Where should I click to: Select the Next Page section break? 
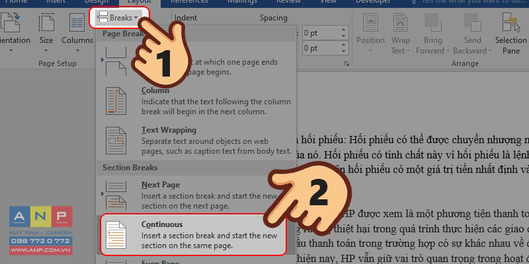[x=196, y=195]
